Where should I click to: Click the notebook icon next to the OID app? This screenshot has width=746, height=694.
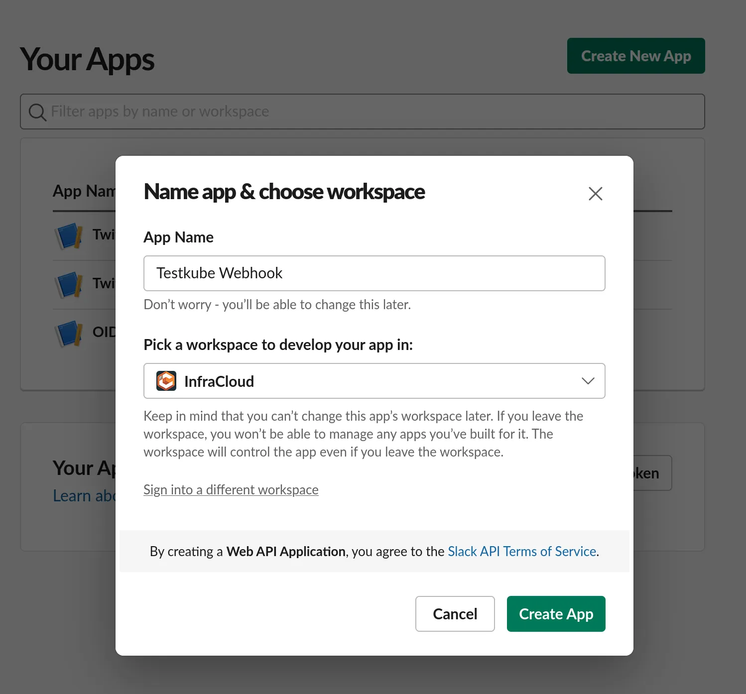69,333
